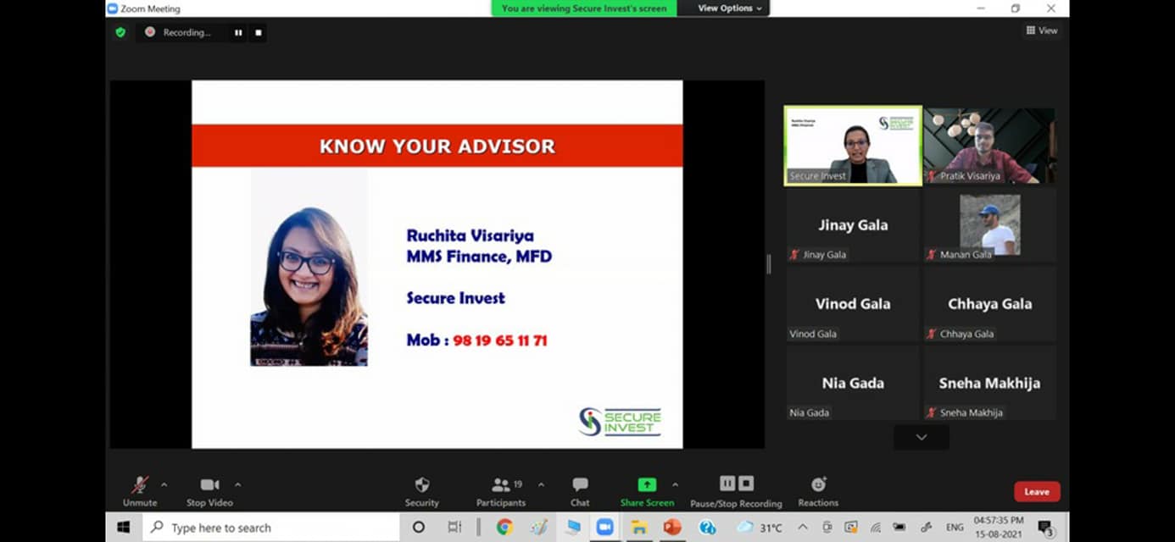Leave the meeting
Viewport: 1175px width, 542px height.
[x=1037, y=491]
